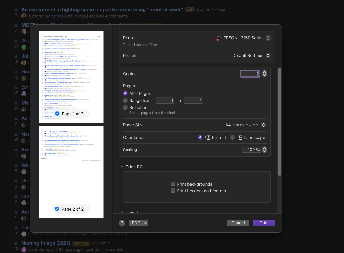Enable the Print headers and footers checkbox
Screen dimensions: 344x253
(173, 190)
